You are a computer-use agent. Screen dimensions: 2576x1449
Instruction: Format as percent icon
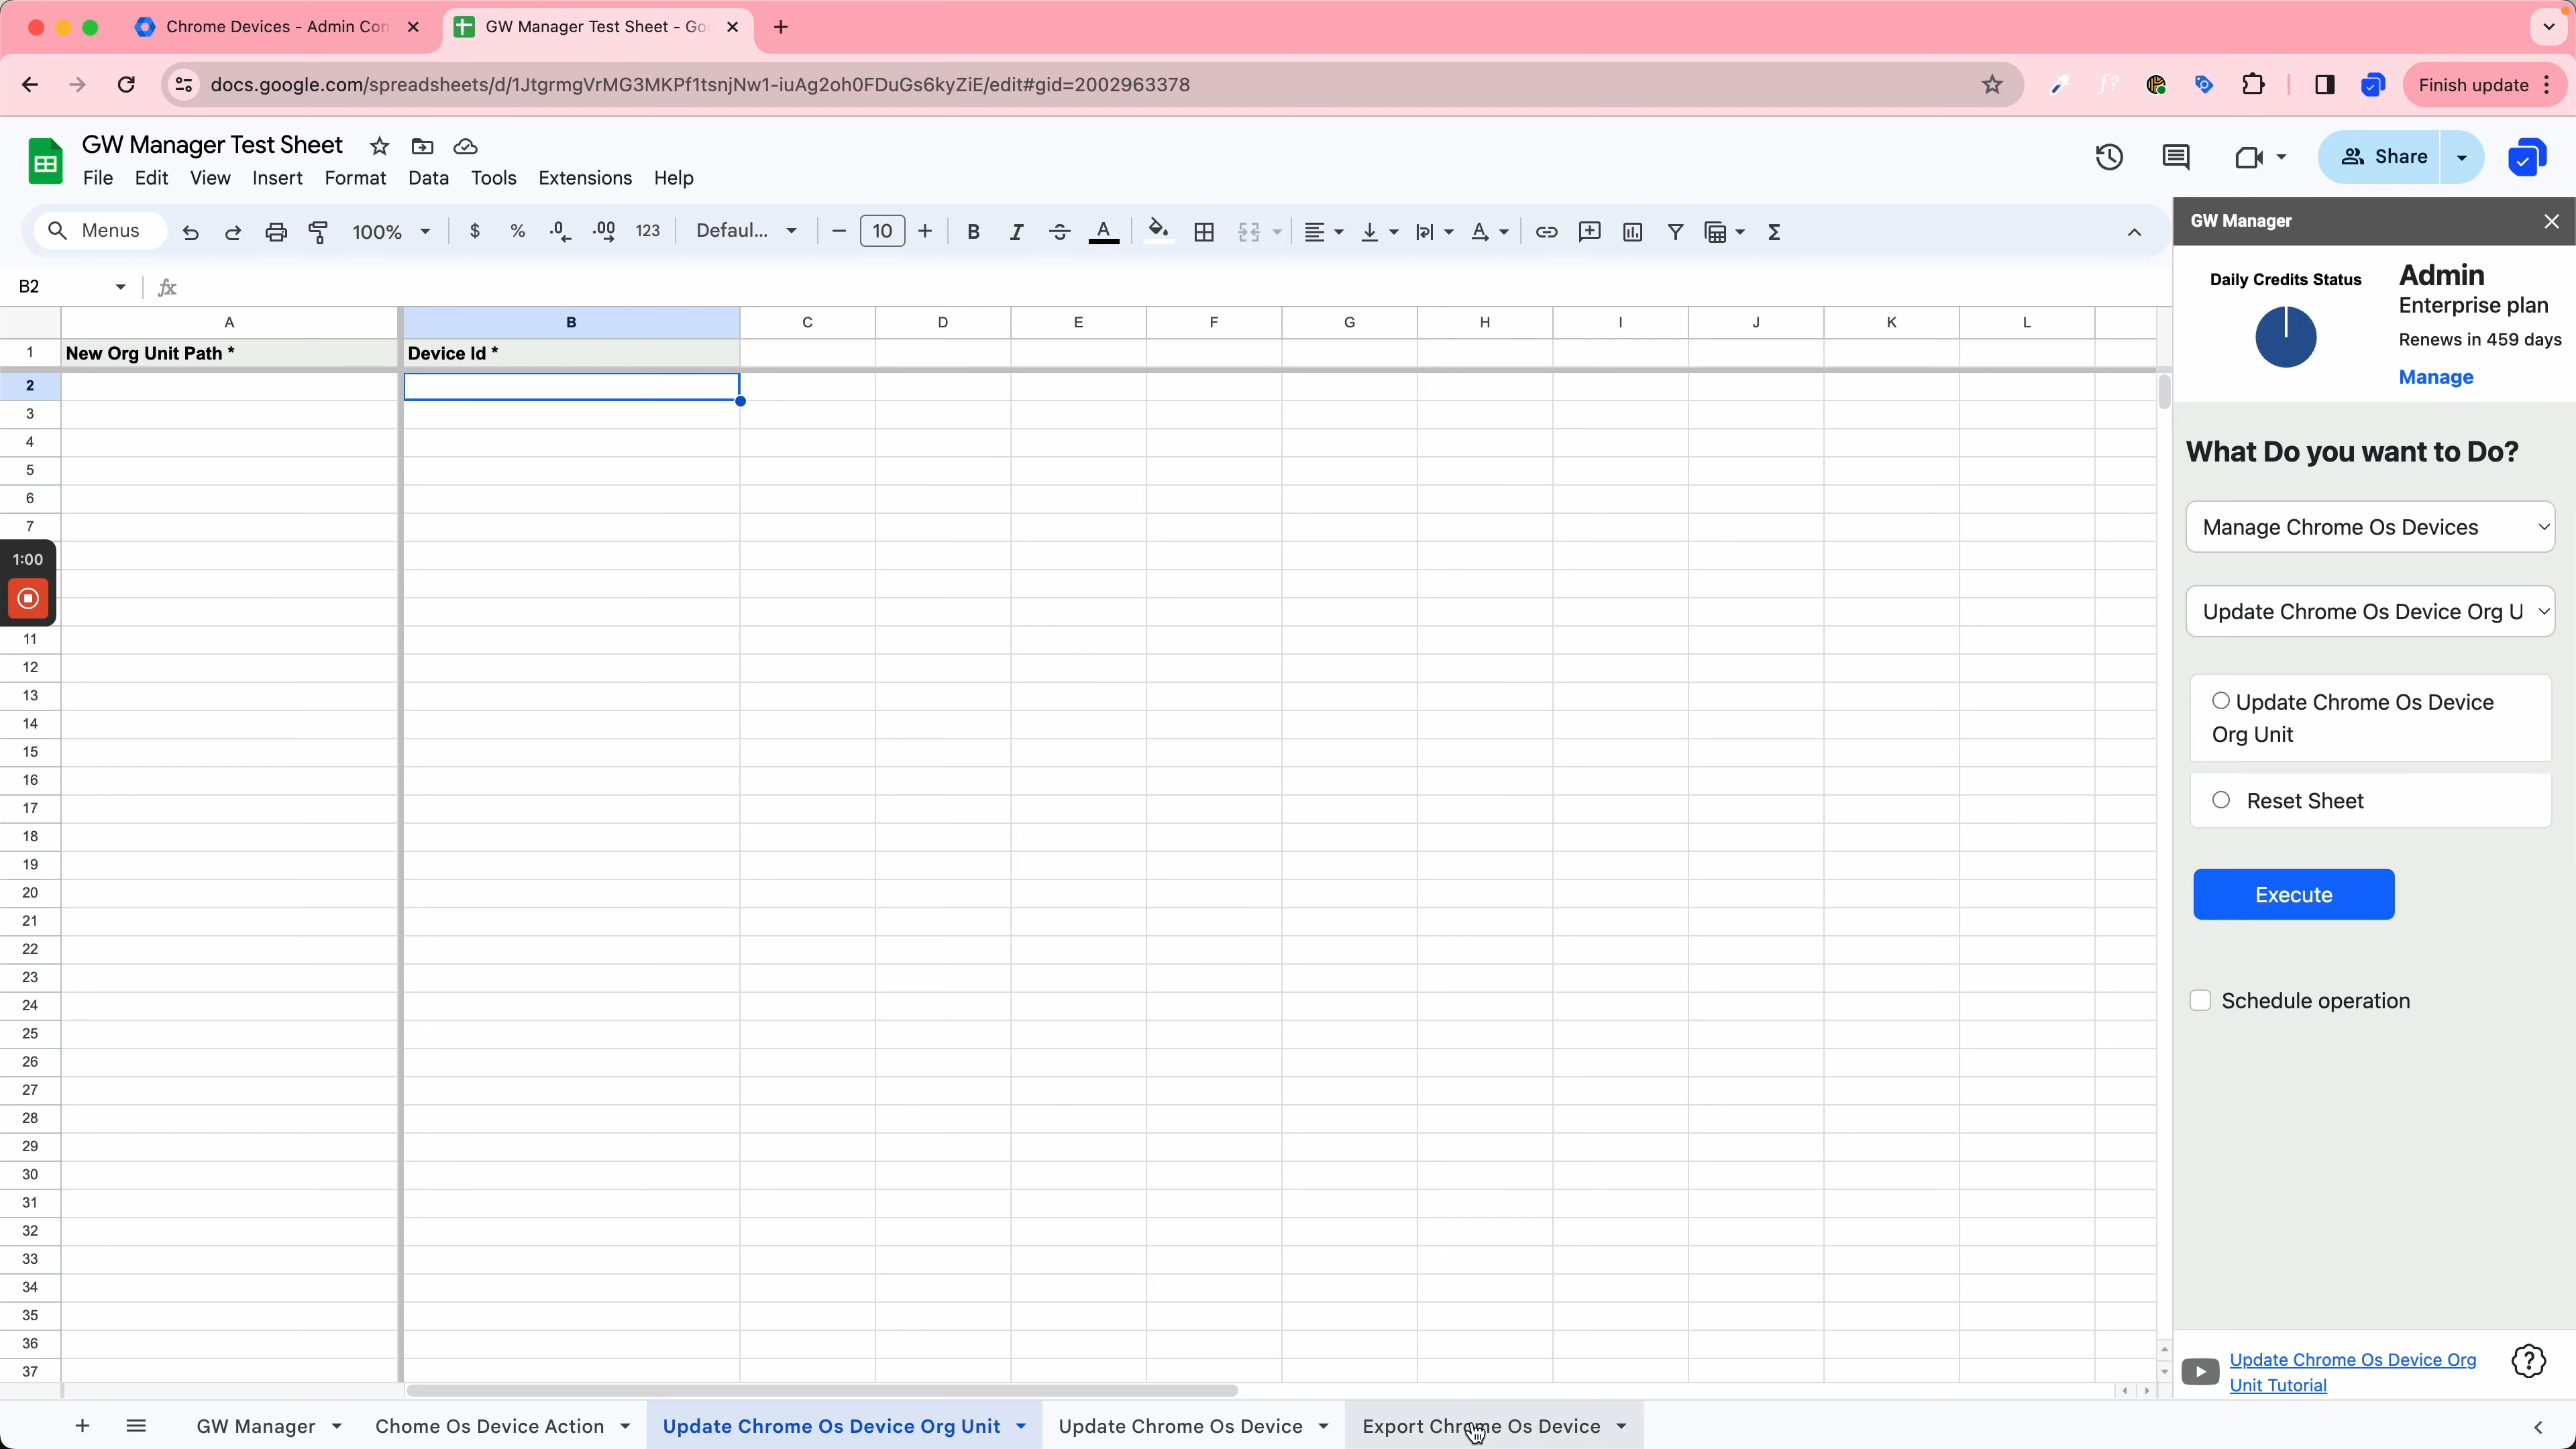point(518,232)
